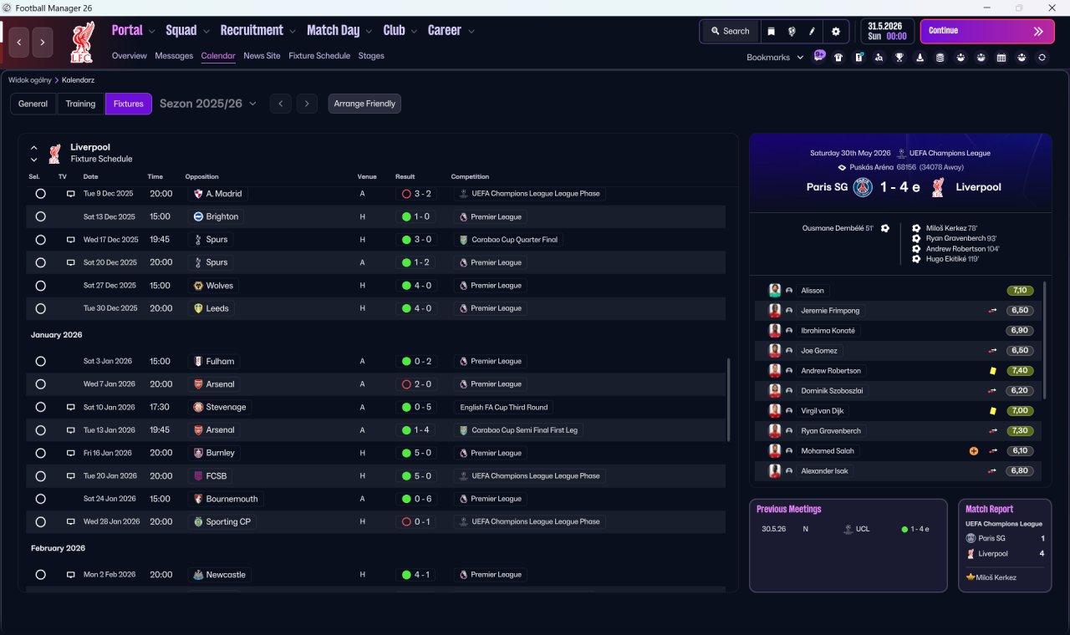This screenshot has height=635, width=1070.
Task: Go forward with the right navigation arrow
Action: point(43,42)
